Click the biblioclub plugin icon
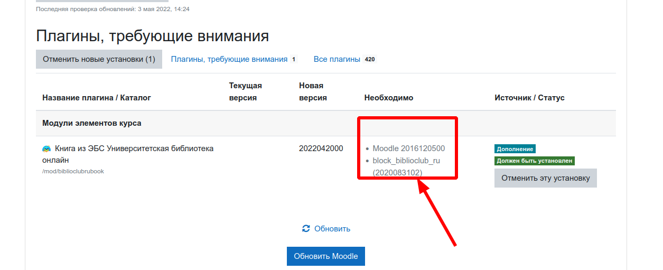Viewport: 663px width, 270px height. click(46, 149)
